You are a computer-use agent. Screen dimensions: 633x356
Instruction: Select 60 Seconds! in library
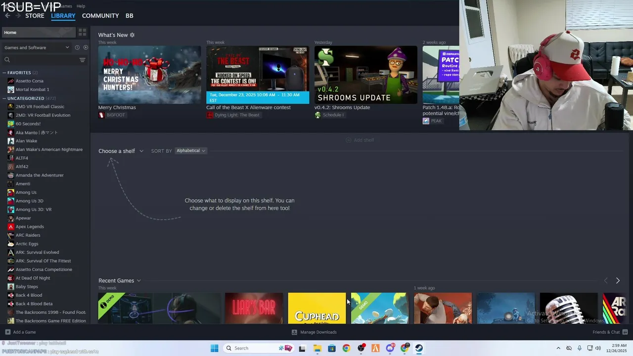[28, 124]
